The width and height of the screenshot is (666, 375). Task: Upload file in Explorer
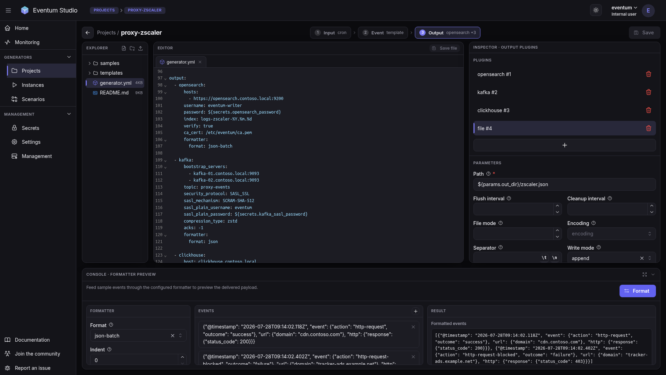pos(140,48)
